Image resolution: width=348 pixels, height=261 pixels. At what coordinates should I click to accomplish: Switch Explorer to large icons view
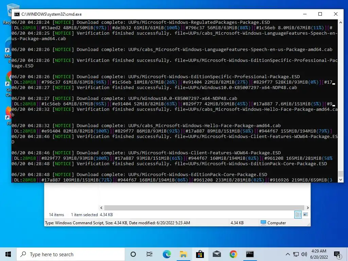[x=306, y=214]
